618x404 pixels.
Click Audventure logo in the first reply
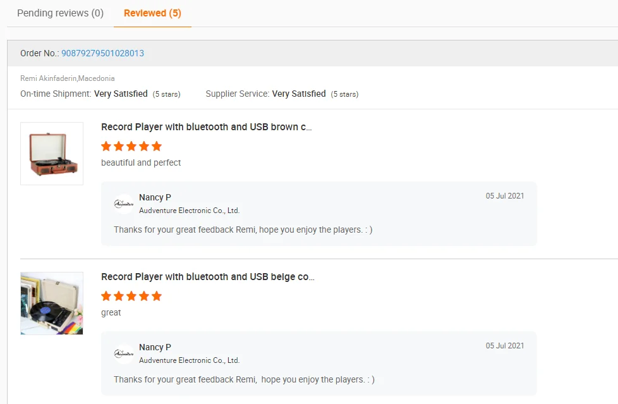point(123,204)
